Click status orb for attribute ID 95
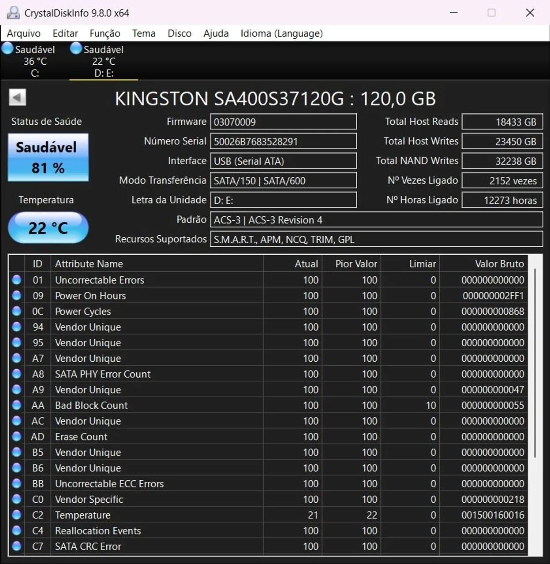This screenshot has height=564, width=550. click(17, 342)
